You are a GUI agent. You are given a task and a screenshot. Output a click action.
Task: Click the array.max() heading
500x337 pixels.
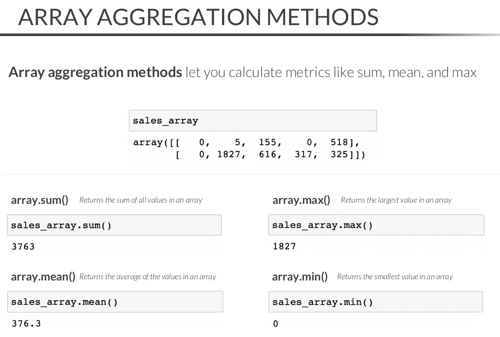coord(301,200)
